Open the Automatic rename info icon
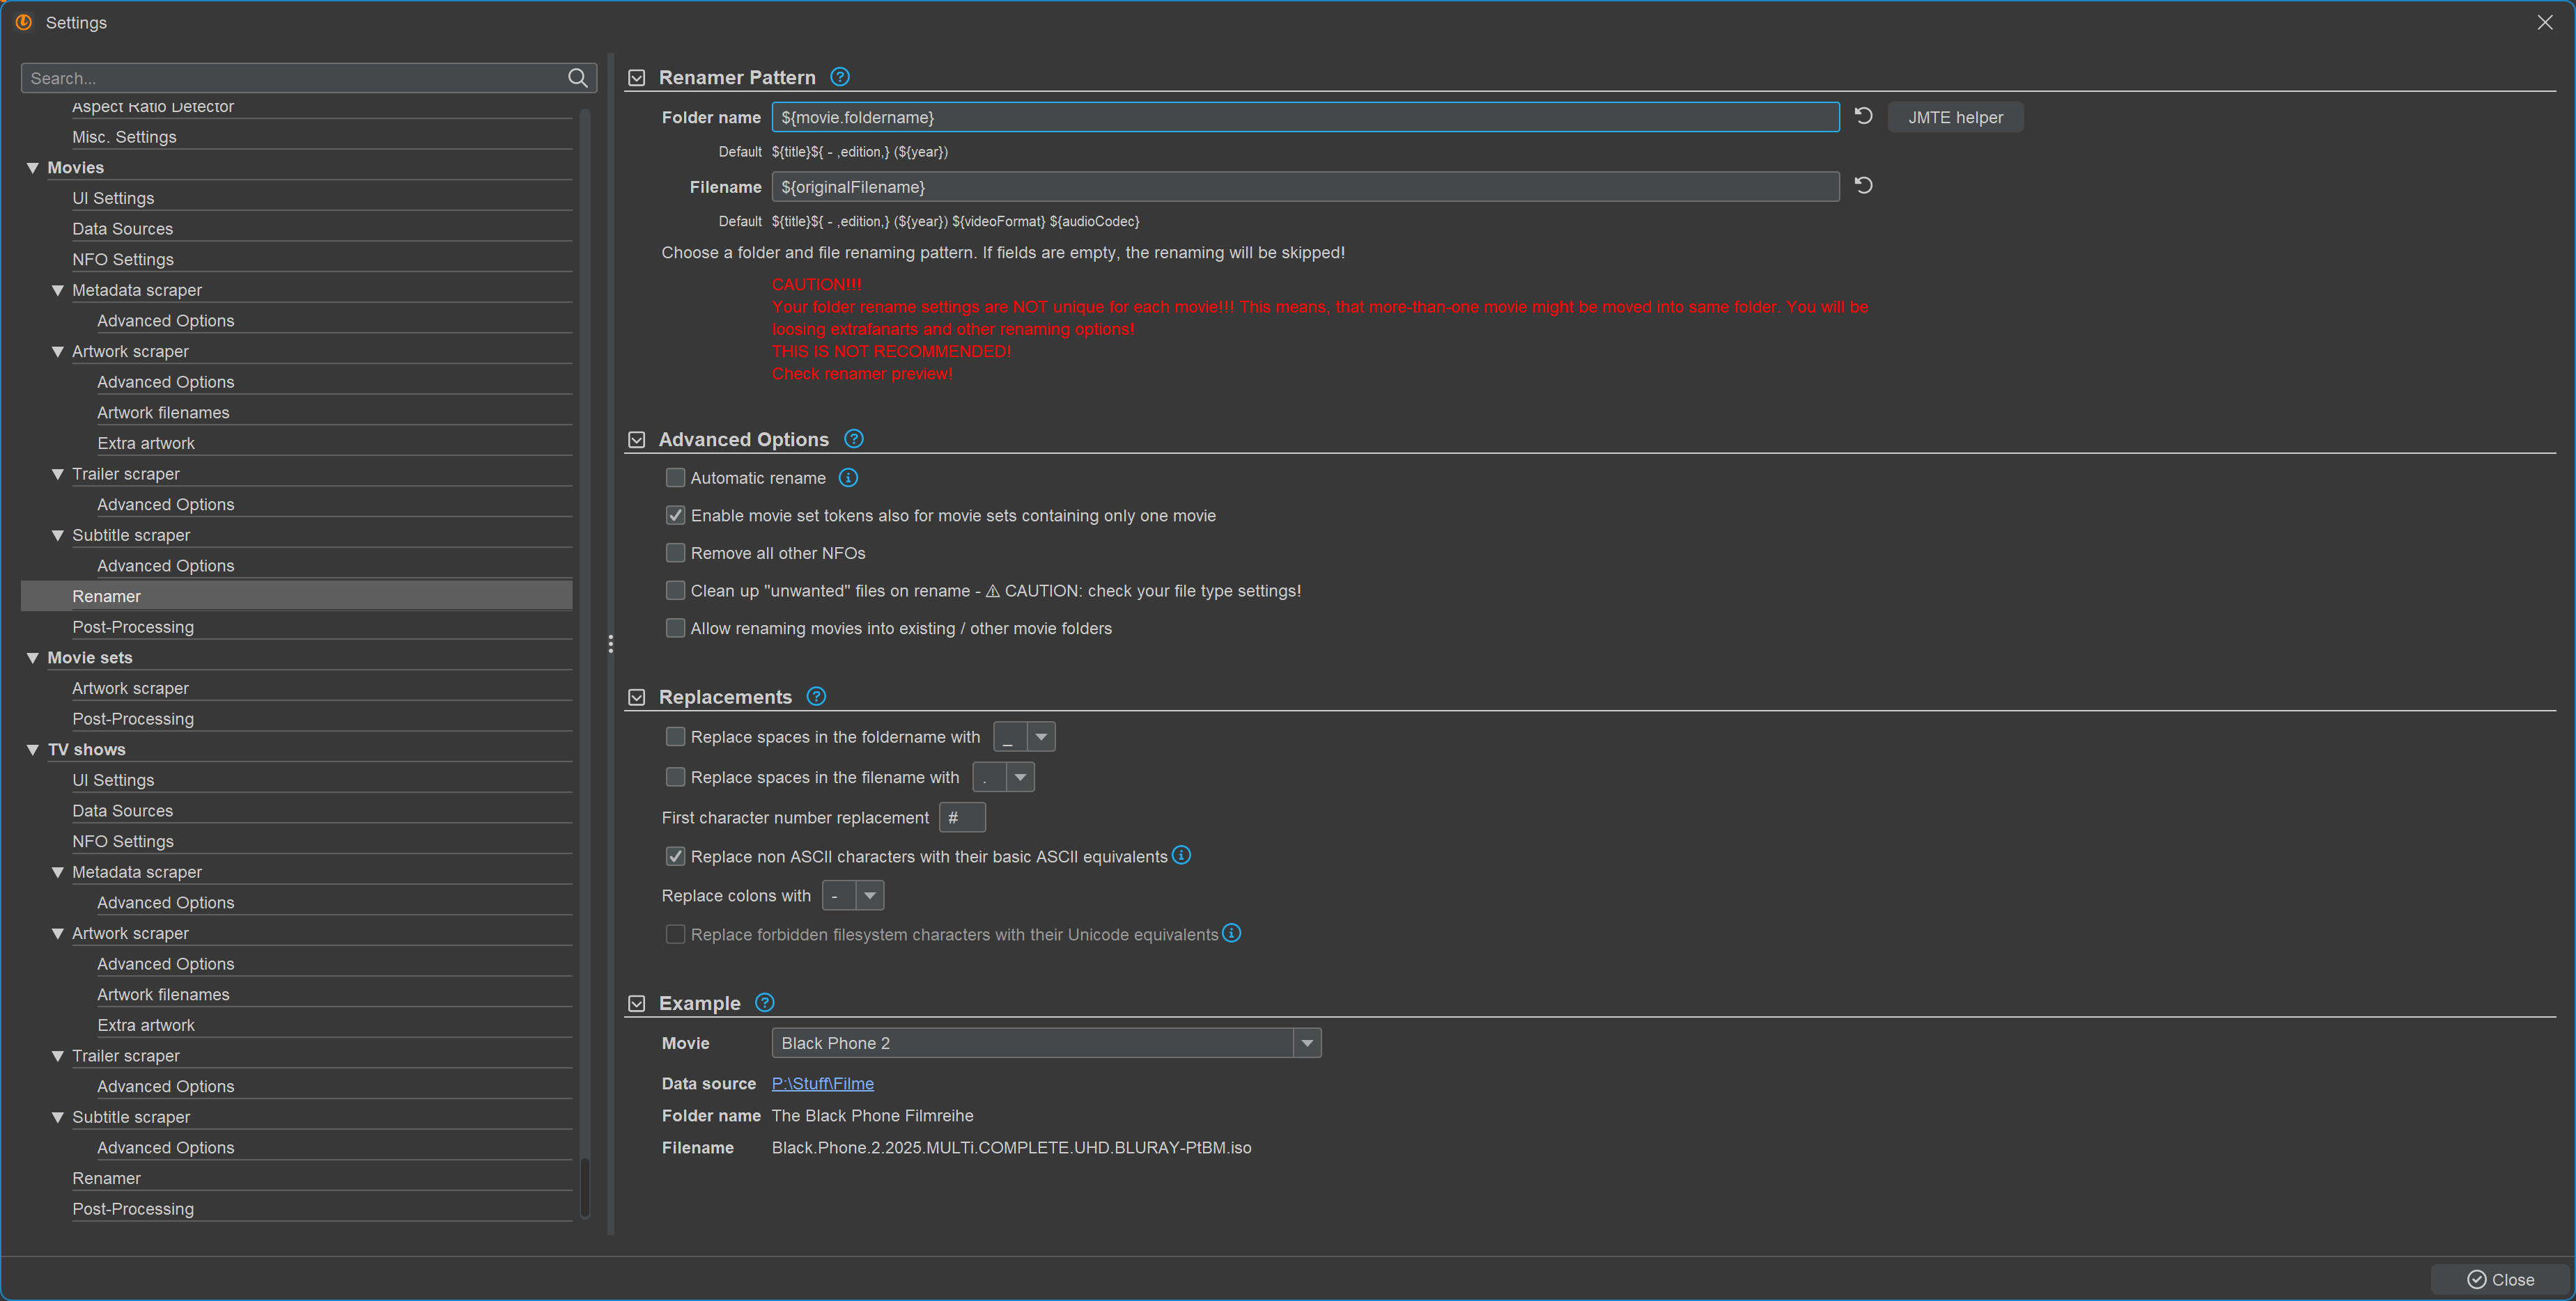This screenshot has height=1301, width=2576. pos(847,478)
